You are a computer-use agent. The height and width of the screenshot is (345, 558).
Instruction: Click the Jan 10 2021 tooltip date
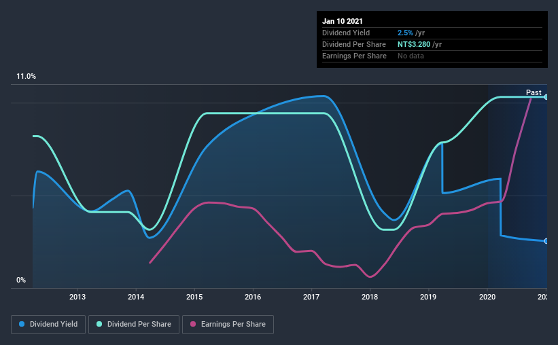[x=343, y=21]
